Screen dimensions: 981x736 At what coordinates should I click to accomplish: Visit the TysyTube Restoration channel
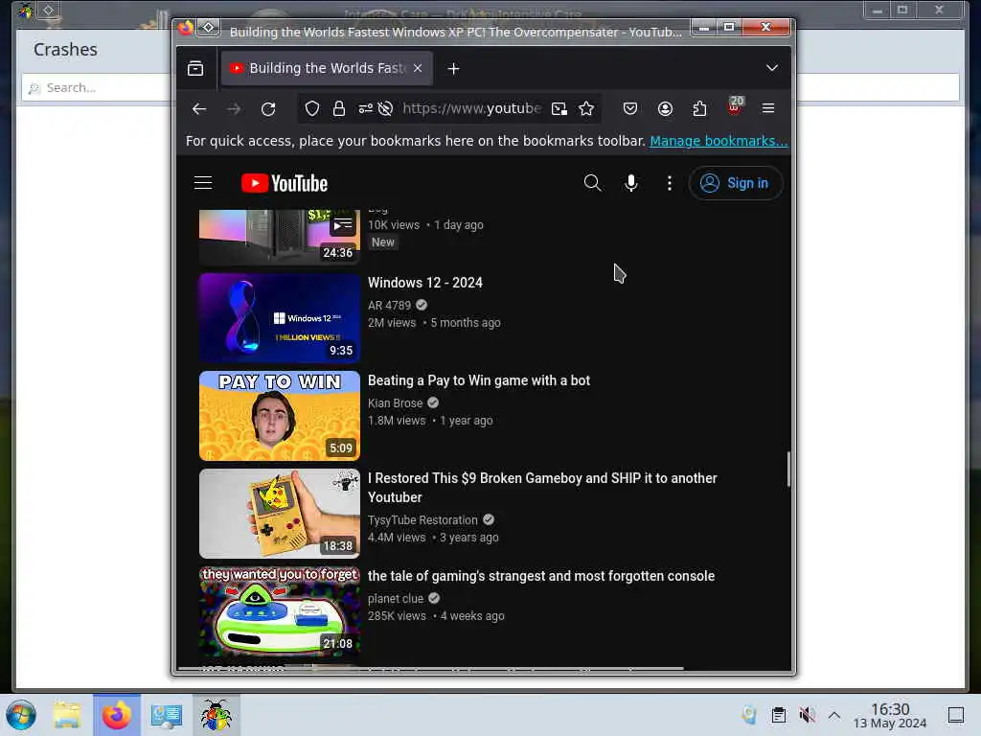pyautogui.click(x=422, y=520)
